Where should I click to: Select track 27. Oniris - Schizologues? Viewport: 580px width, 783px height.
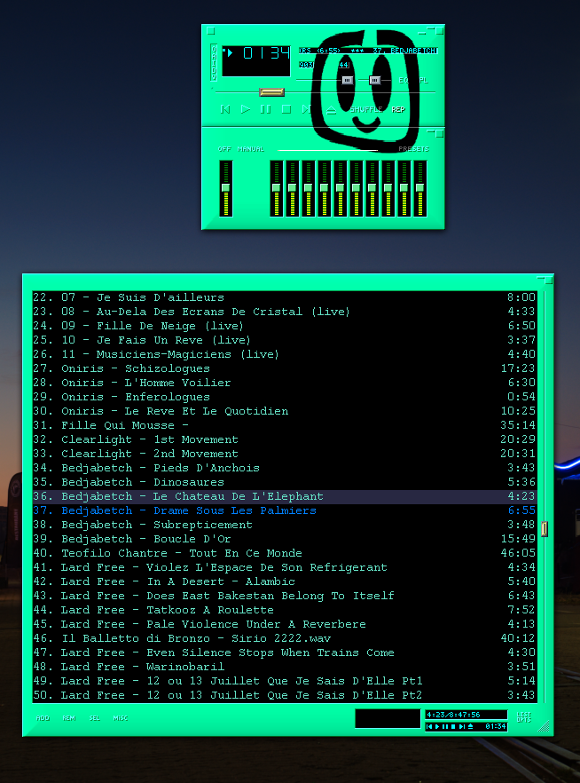click(285, 368)
